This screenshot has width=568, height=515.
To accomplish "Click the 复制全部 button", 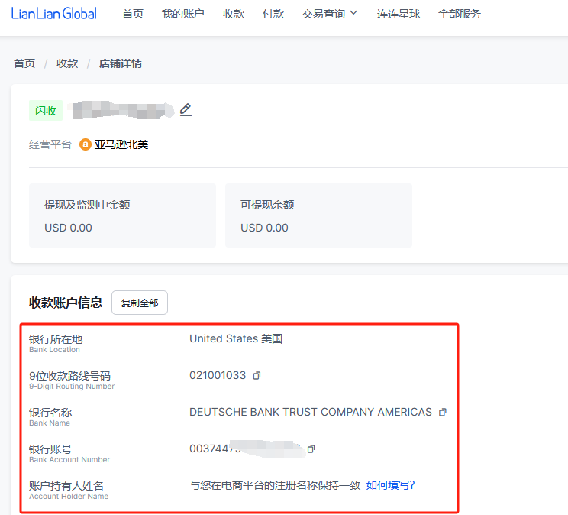I will [140, 303].
